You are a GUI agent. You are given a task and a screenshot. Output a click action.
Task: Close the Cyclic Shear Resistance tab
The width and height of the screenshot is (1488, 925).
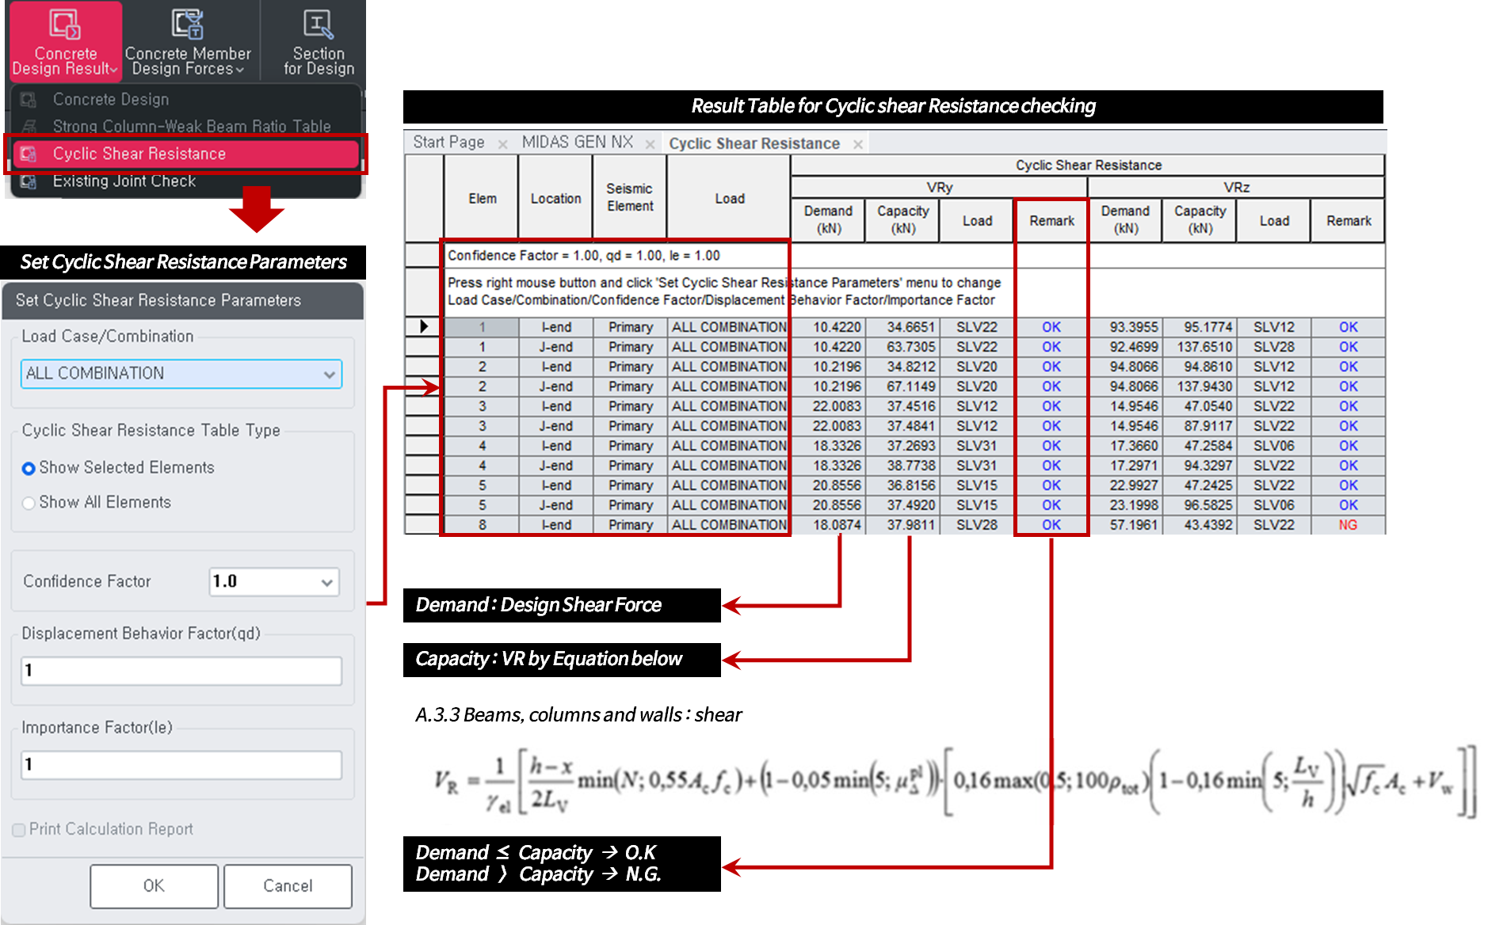pyautogui.click(x=857, y=144)
